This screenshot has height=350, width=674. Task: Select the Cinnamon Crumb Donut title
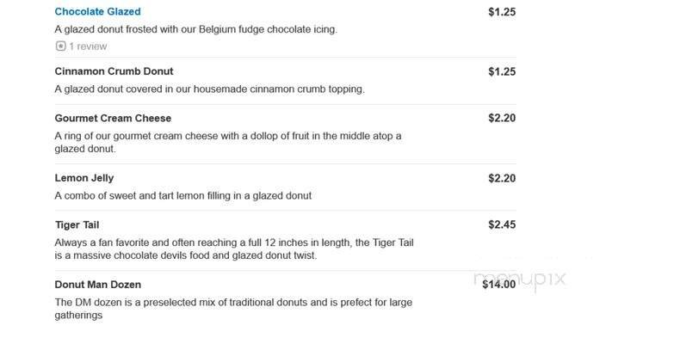click(x=114, y=71)
